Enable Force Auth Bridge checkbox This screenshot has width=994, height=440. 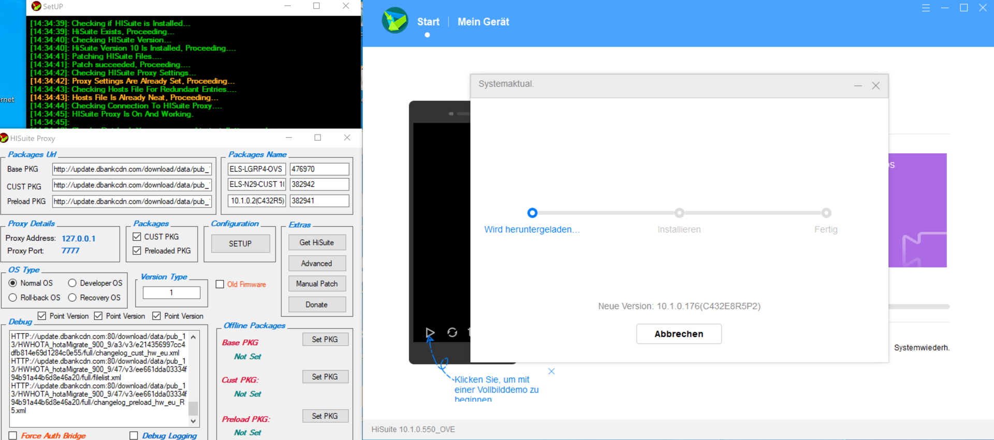click(13, 435)
